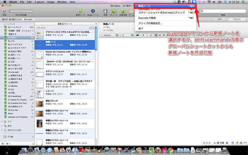Viewport: 248px width, 155px height.
Task: Open the Image menu
Action: [51, 2]
